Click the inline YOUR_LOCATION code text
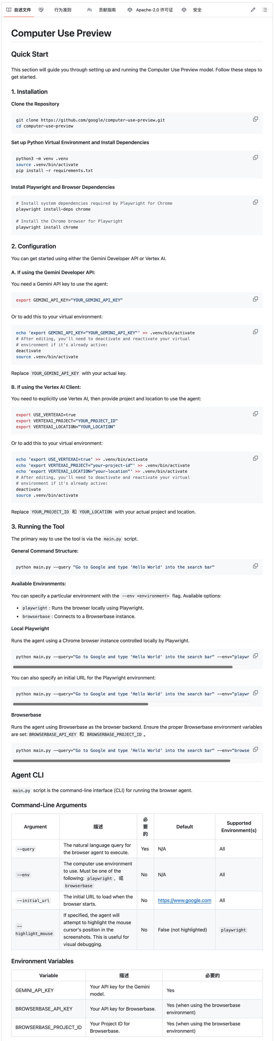The height and width of the screenshot is (1041, 274). pyautogui.click(x=95, y=512)
